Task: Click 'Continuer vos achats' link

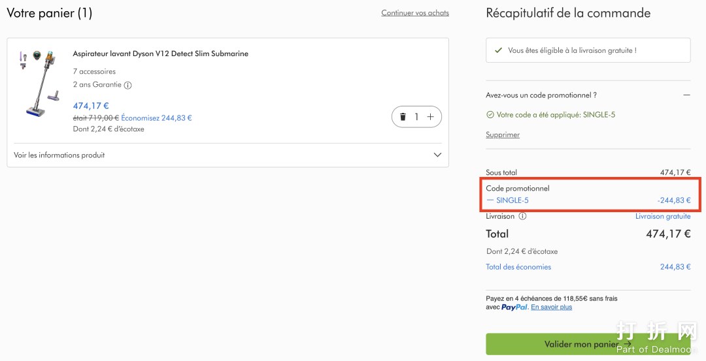Action: coord(415,13)
